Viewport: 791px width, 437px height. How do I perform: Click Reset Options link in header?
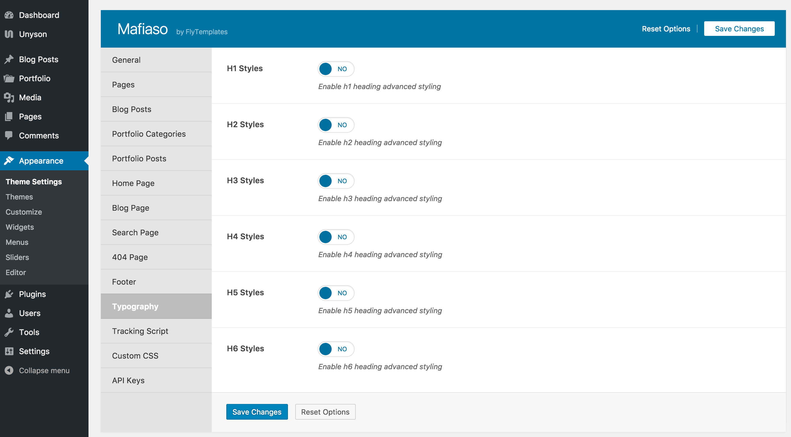[666, 29]
